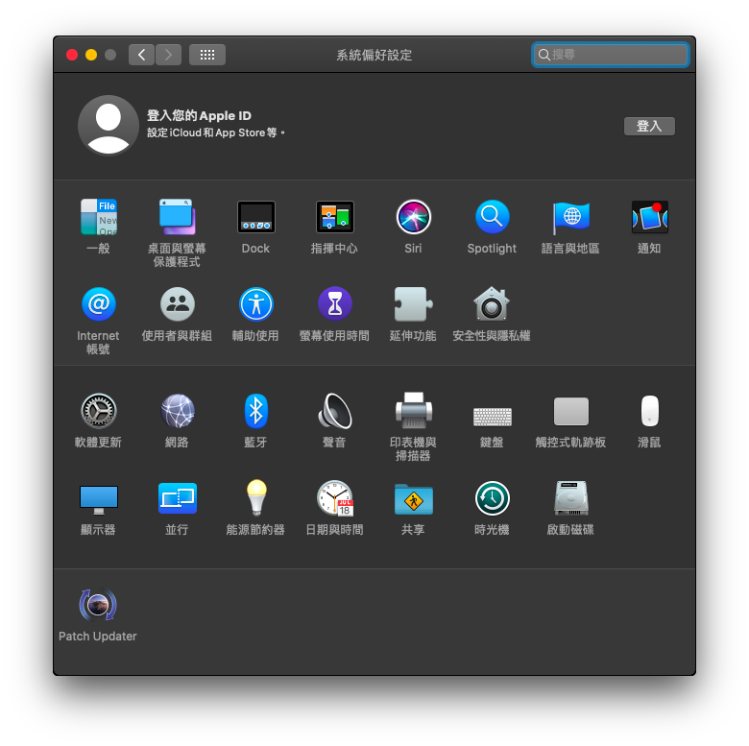Image resolution: width=749 pixels, height=746 pixels.
Task: Click the 登入 sign-in button
Action: pos(649,126)
